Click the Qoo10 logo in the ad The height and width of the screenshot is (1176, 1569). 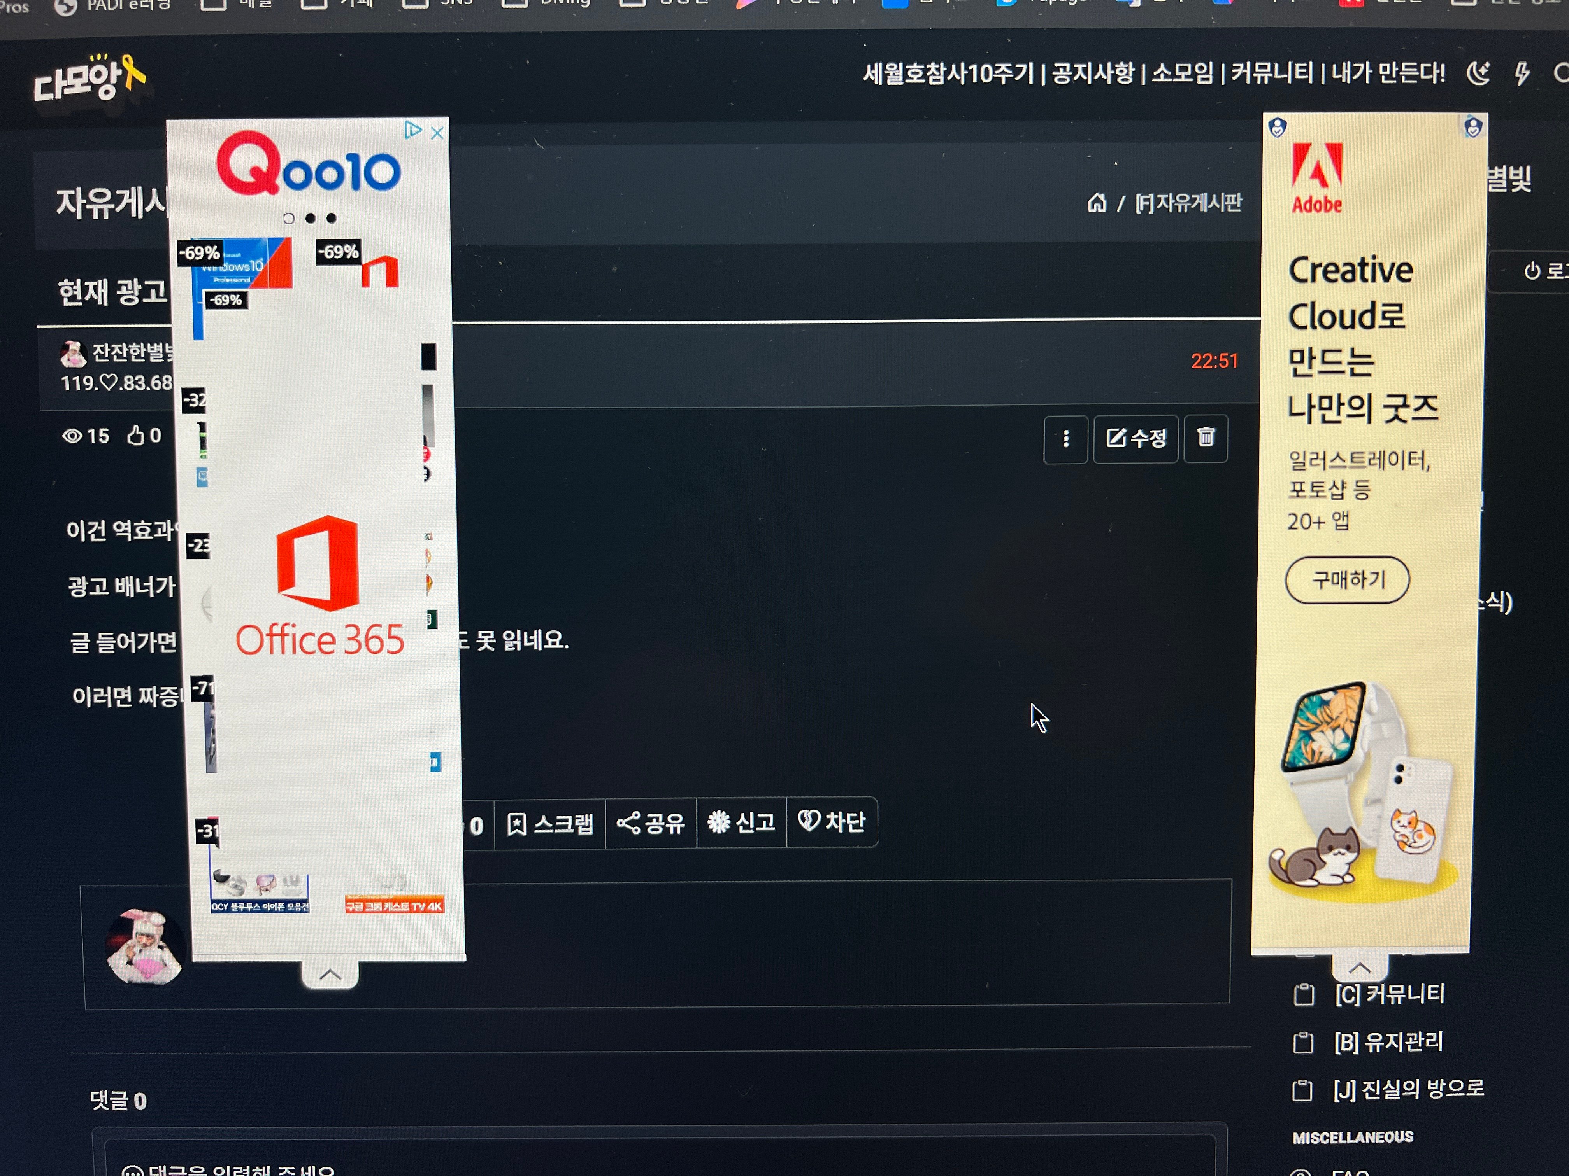pyautogui.click(x=309, y=164)
